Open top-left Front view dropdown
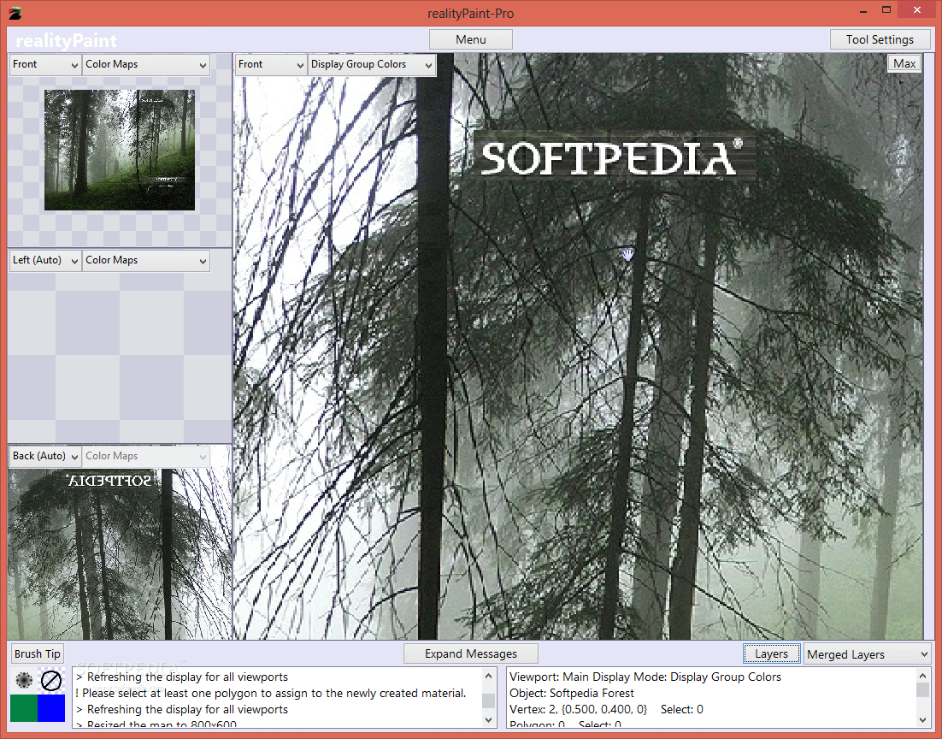The width and height of the screenshot is (942, 739). tap(45, 64)
